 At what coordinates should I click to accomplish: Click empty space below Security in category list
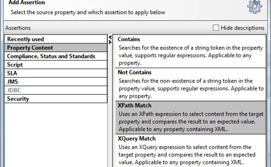pos(54,134)
